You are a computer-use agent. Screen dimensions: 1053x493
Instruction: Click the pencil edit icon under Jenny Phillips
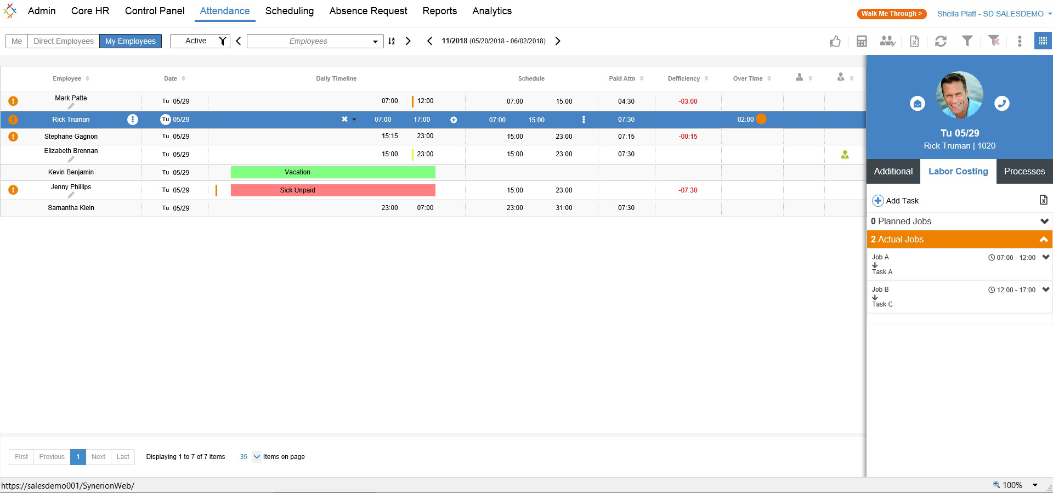[71, 195]
